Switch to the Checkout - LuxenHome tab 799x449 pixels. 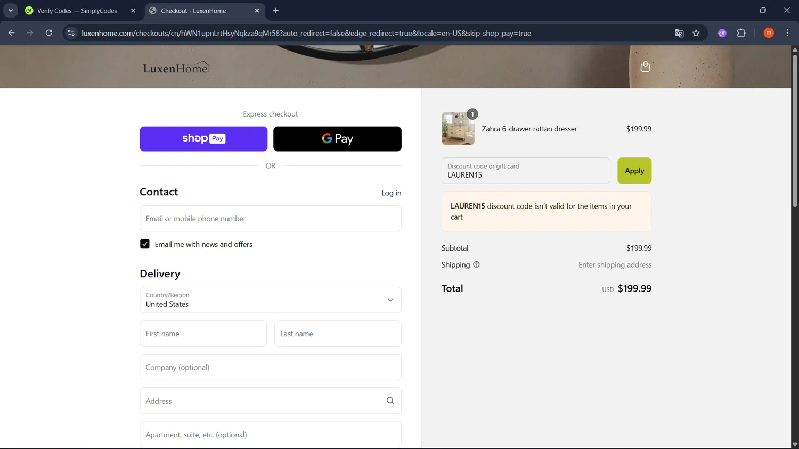point(205,11)
